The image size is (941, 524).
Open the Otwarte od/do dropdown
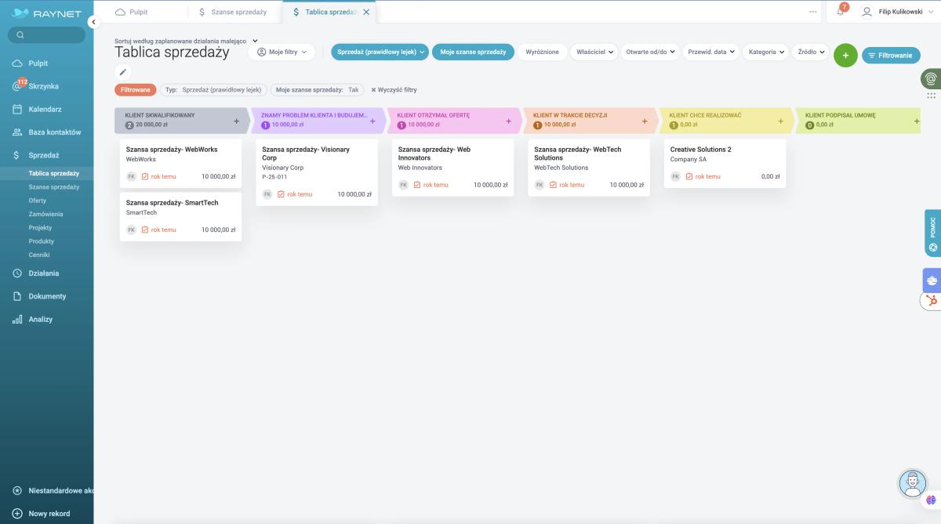[651, 52]
